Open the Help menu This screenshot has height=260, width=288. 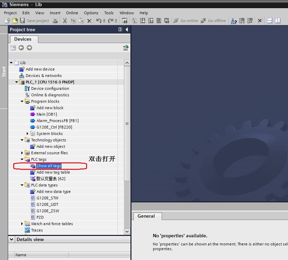(144, 13)
